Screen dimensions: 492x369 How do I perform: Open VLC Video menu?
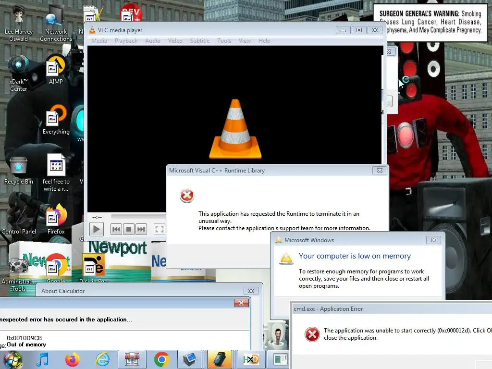[x=175, y=41]
